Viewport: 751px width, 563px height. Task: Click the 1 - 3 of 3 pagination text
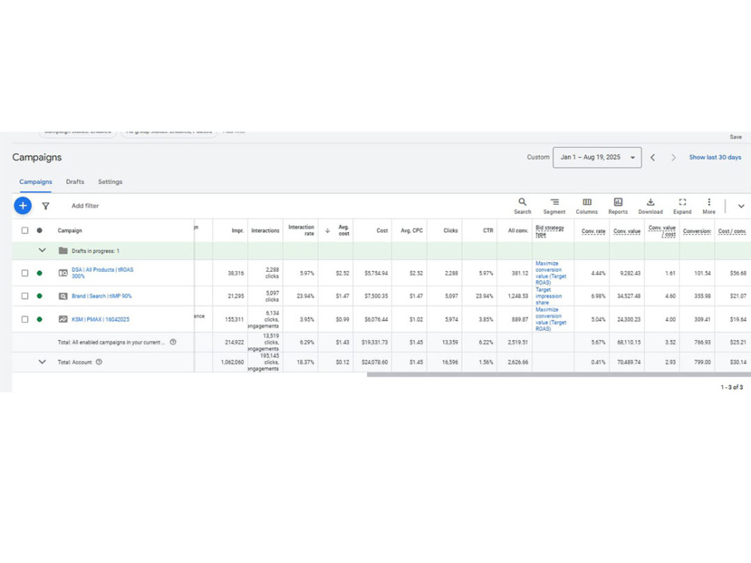pyautogui.click(x=731, y=387)
